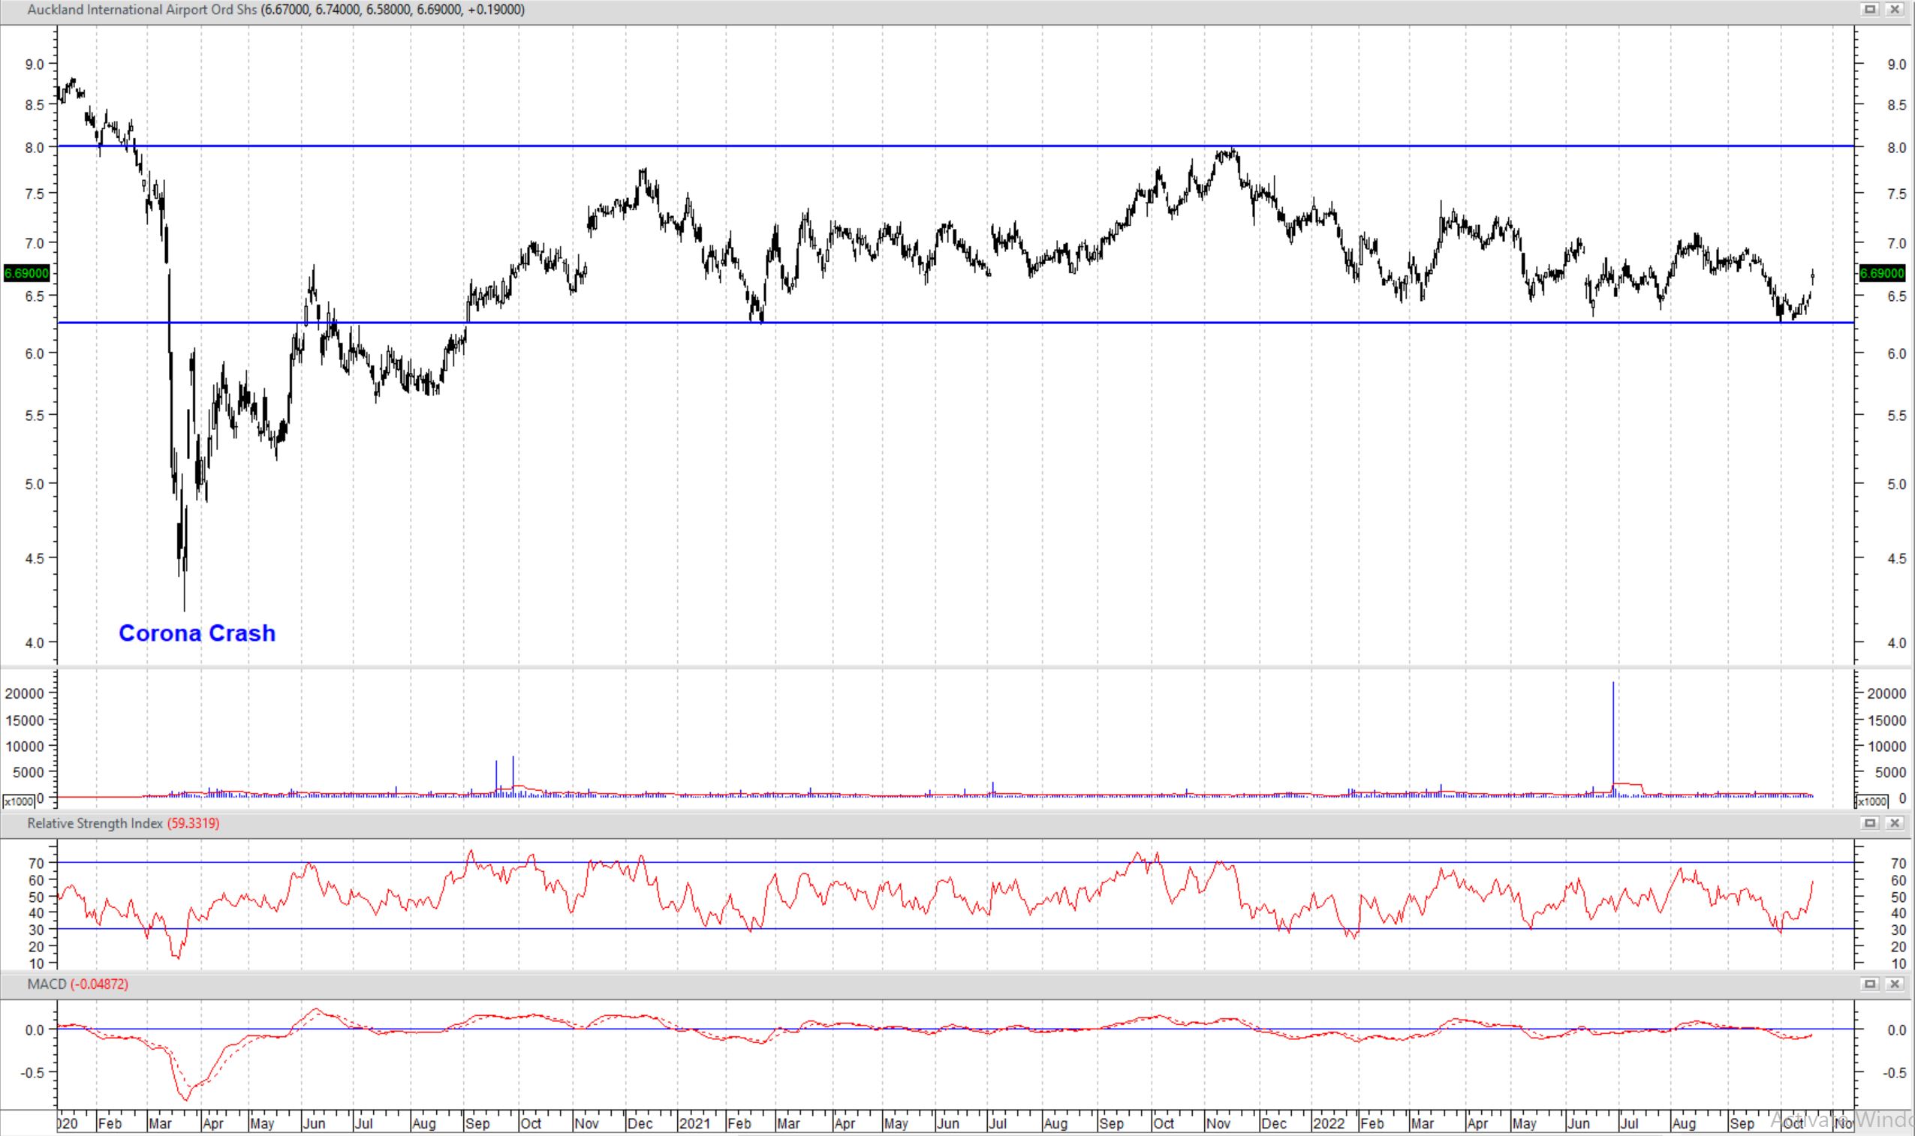This screenshot has width=1915, height=1136.
Task: Maximize the Relative Strength Index pane
Action: pos(1870,823)
